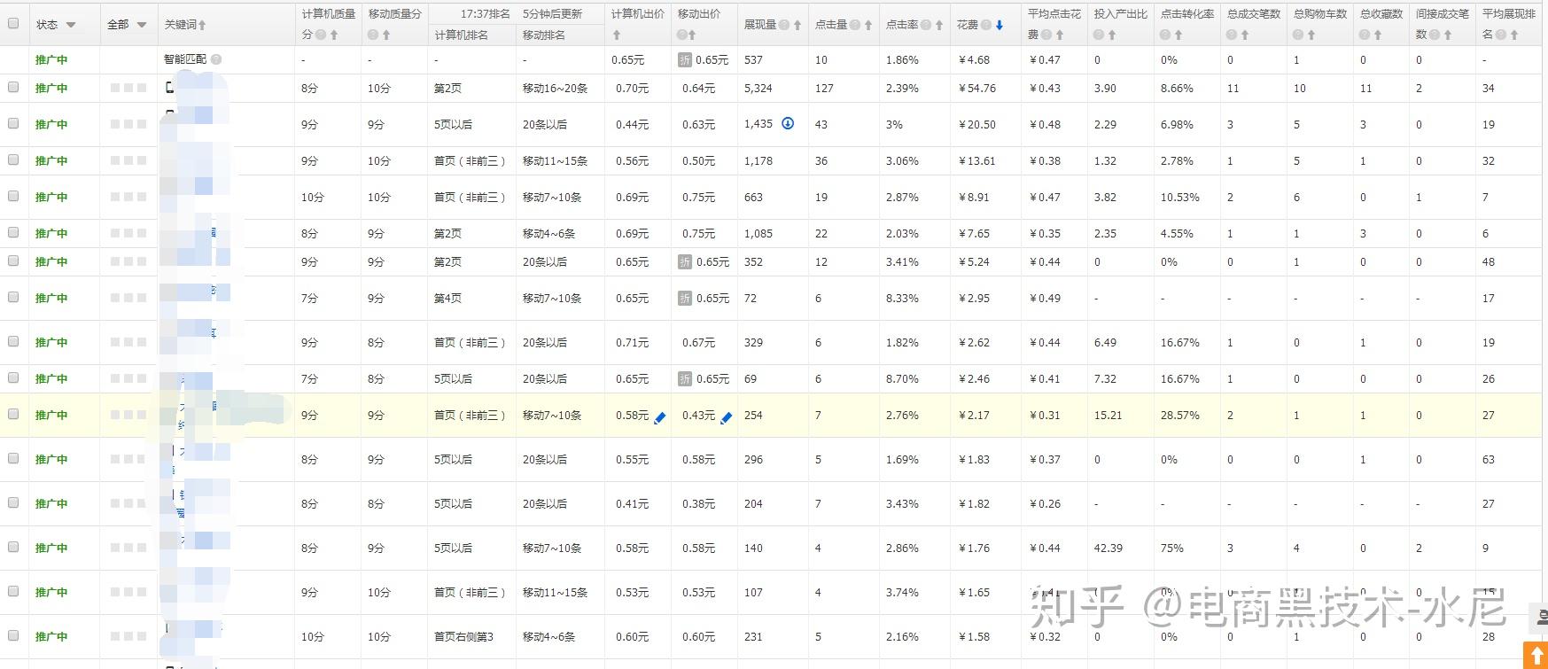Image resolution: width=1548 pixels, height=669 pixels.
Task: Edit the 0.43元 mobile bid pencil icon
Action: coord(726,417)
